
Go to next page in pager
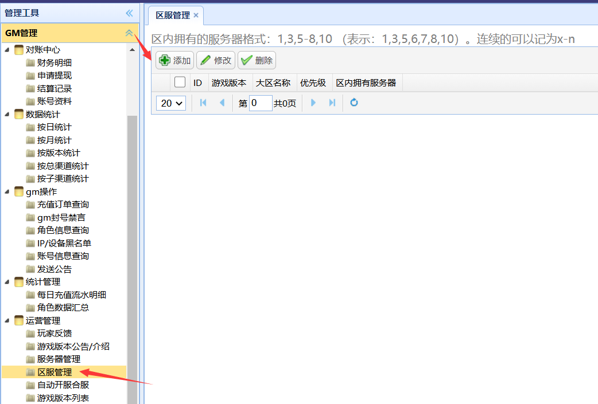(x=313, y=103)
